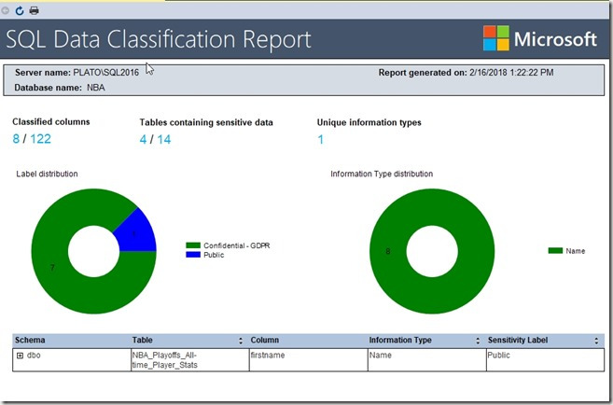Click the Confidential - GDPR legend swatch
The image size is (613, 405).
point(193,245)
